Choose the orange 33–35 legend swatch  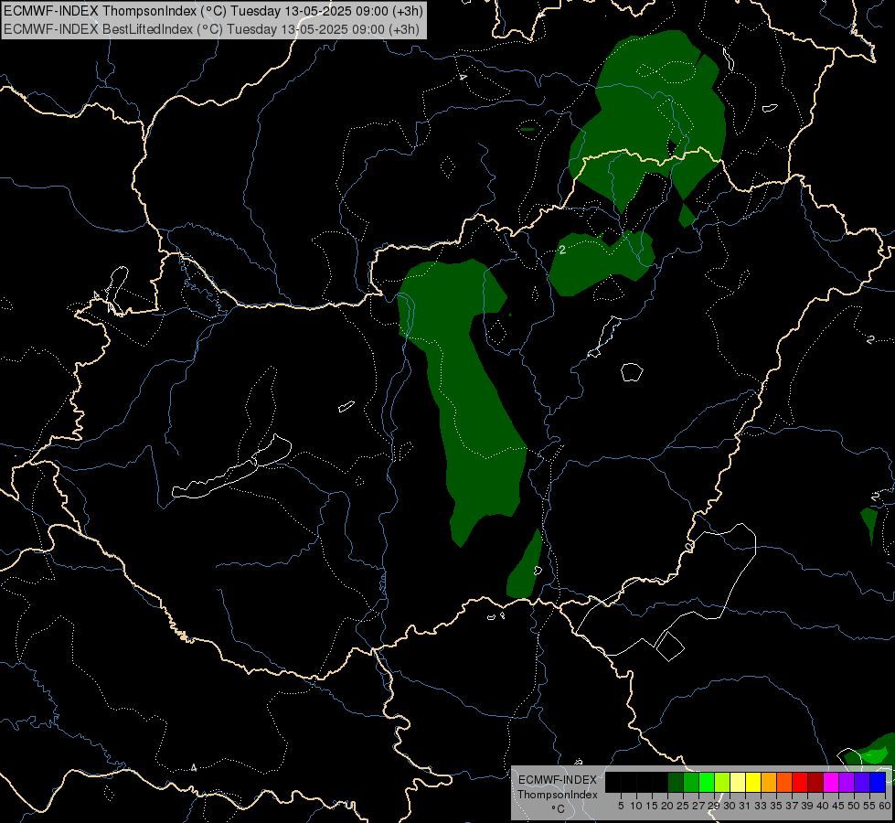(768, 782)
